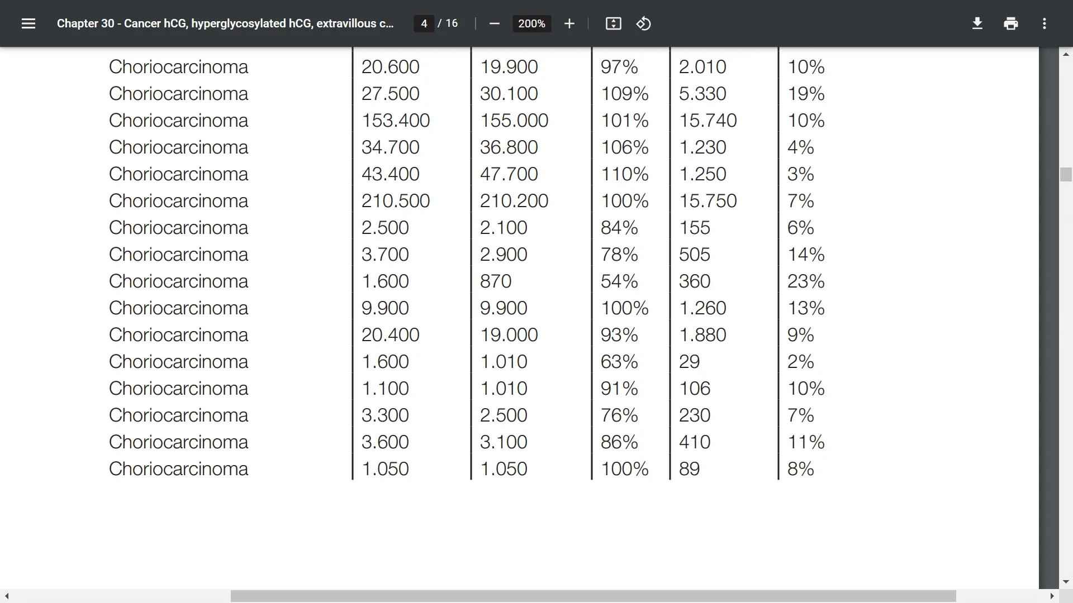Click the value 2.100
The width and height of the screenshot is (1073, 603).
coord(504,227)
